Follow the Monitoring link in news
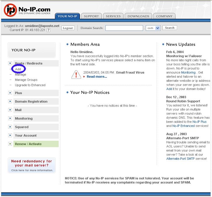The width and height of the screenshot is (212, 197). tap(188, 72)
